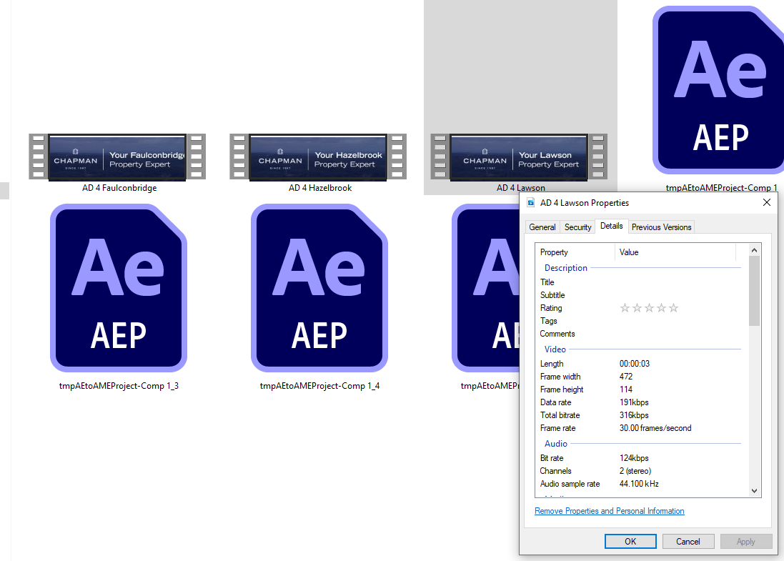Close the AD 4 Lawson Properties dialog
Screen dimensions: 784x561
pyautogui.click(x=767, y=203)
